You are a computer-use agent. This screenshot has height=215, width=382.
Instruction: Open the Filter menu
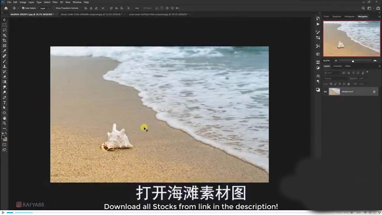[55, 2]
